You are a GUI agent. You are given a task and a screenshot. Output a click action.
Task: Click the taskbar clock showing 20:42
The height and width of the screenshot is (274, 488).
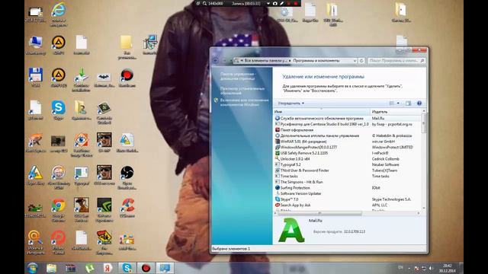447,268
